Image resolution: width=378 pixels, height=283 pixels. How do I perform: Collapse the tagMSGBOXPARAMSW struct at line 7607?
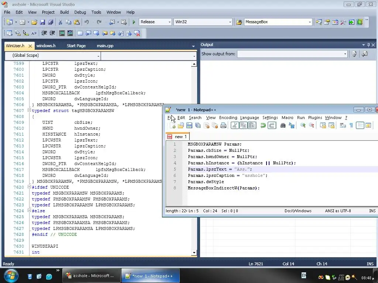coord(29,110)
